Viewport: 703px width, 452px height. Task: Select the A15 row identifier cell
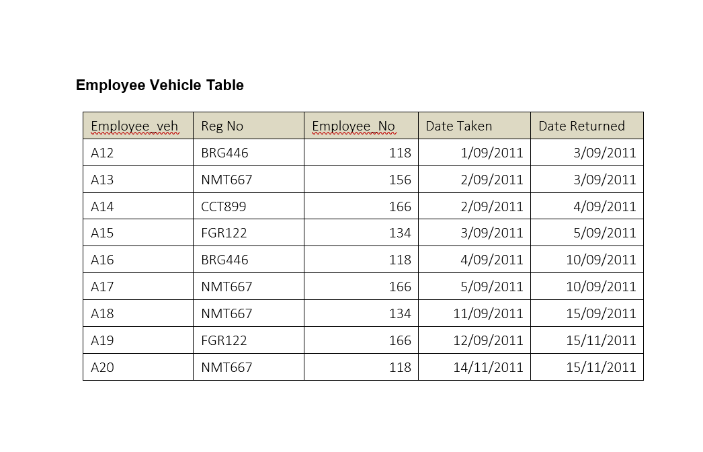[x=138, y=233]
